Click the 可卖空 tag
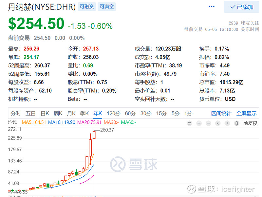262x197 pixels. [107, 7]
